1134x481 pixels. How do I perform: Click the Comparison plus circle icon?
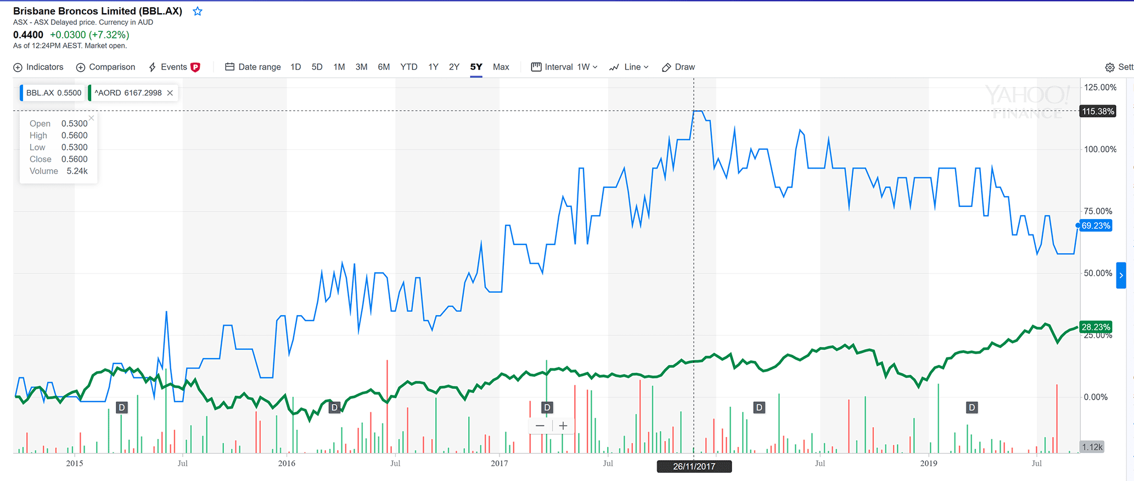[81, 67]
